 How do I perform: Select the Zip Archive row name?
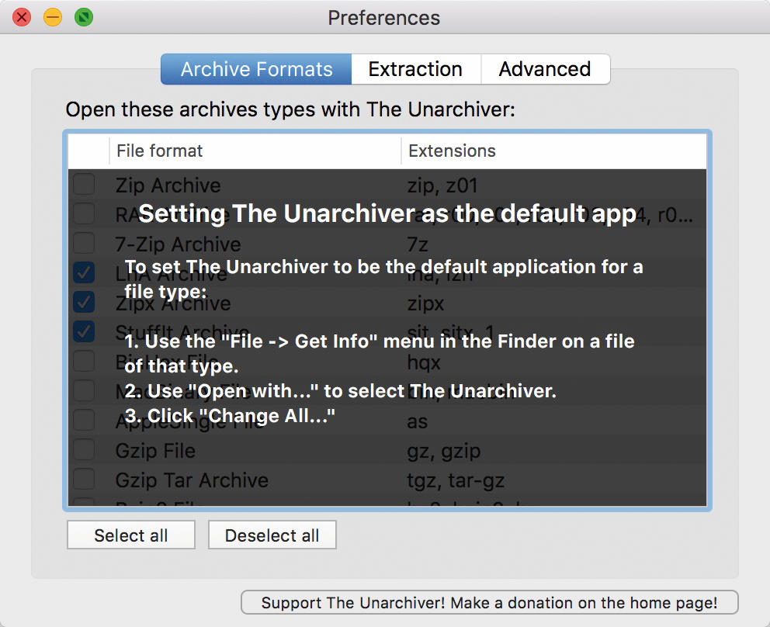(168, 185)
